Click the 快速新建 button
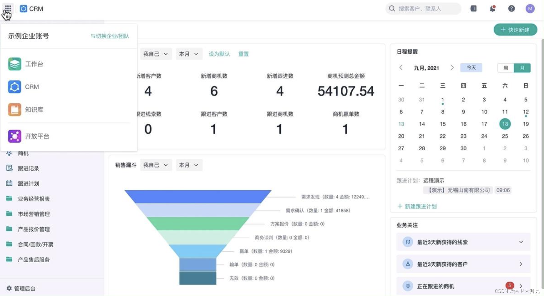The height and width of the screenshot is (296, 544). [x=515, y=30]
